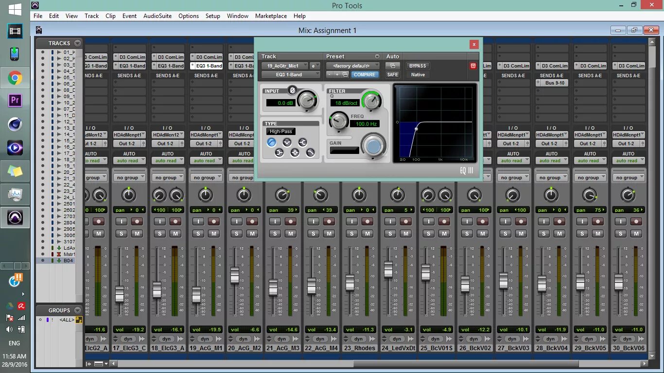Viewport: 664px width, 373px height.
Task: Click the Bus 9-10 send on 28_BckV04
Action: pos(552,83)
